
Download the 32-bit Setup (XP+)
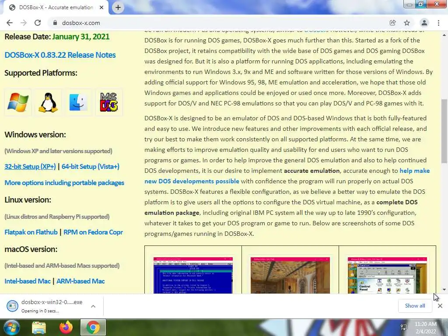(x=30, y=167)
